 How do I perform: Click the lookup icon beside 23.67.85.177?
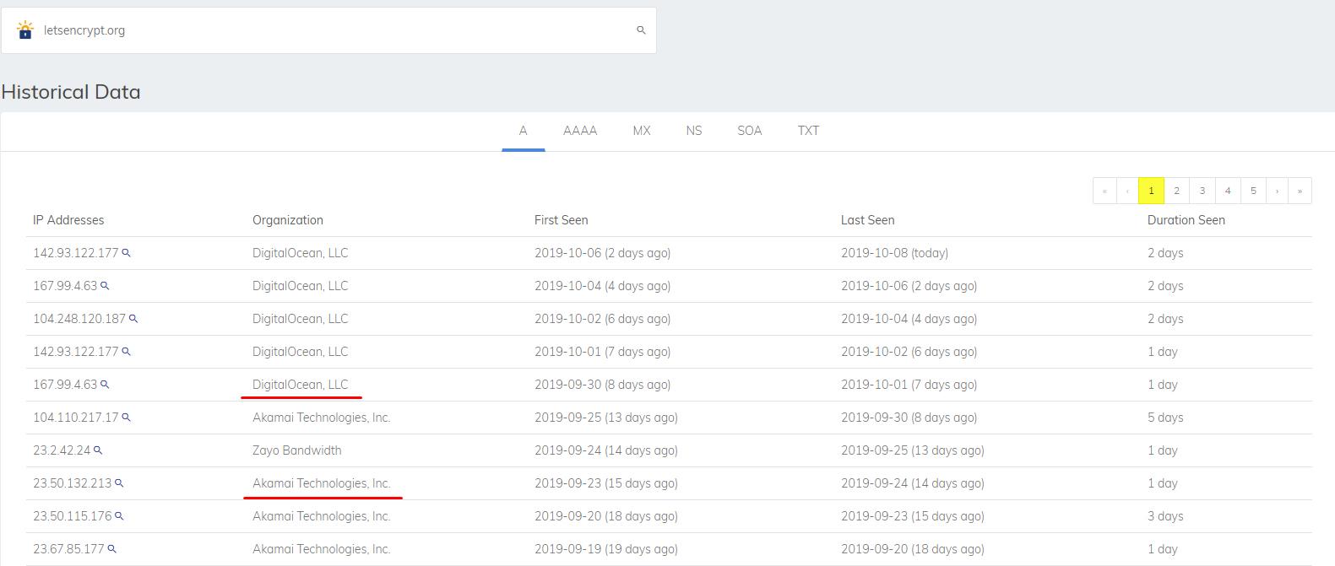111,549
